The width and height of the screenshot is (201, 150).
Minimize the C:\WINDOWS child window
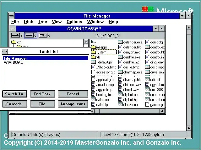156,28
